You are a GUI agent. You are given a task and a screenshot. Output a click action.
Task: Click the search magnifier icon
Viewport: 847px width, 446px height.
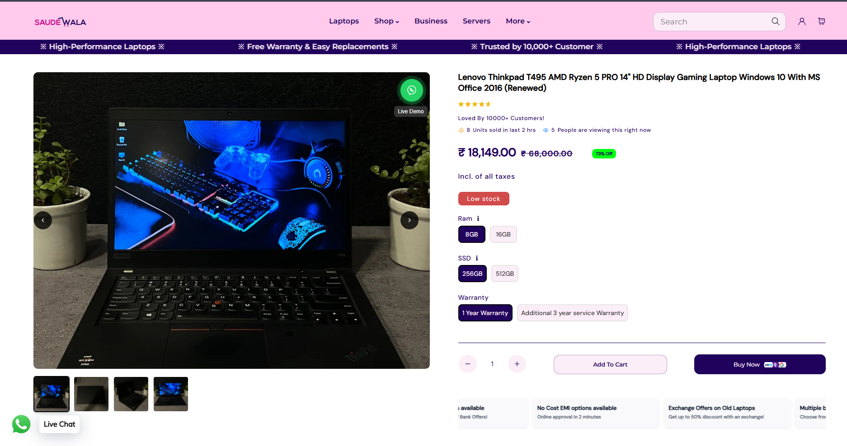tap(775, 21)
